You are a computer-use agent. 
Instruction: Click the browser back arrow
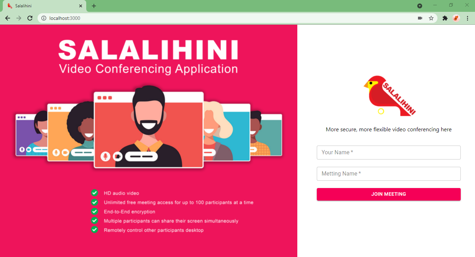8,18
